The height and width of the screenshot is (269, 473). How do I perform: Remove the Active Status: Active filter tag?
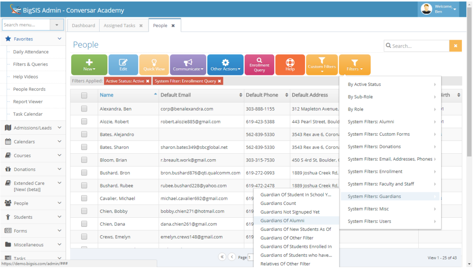point(147,81)
